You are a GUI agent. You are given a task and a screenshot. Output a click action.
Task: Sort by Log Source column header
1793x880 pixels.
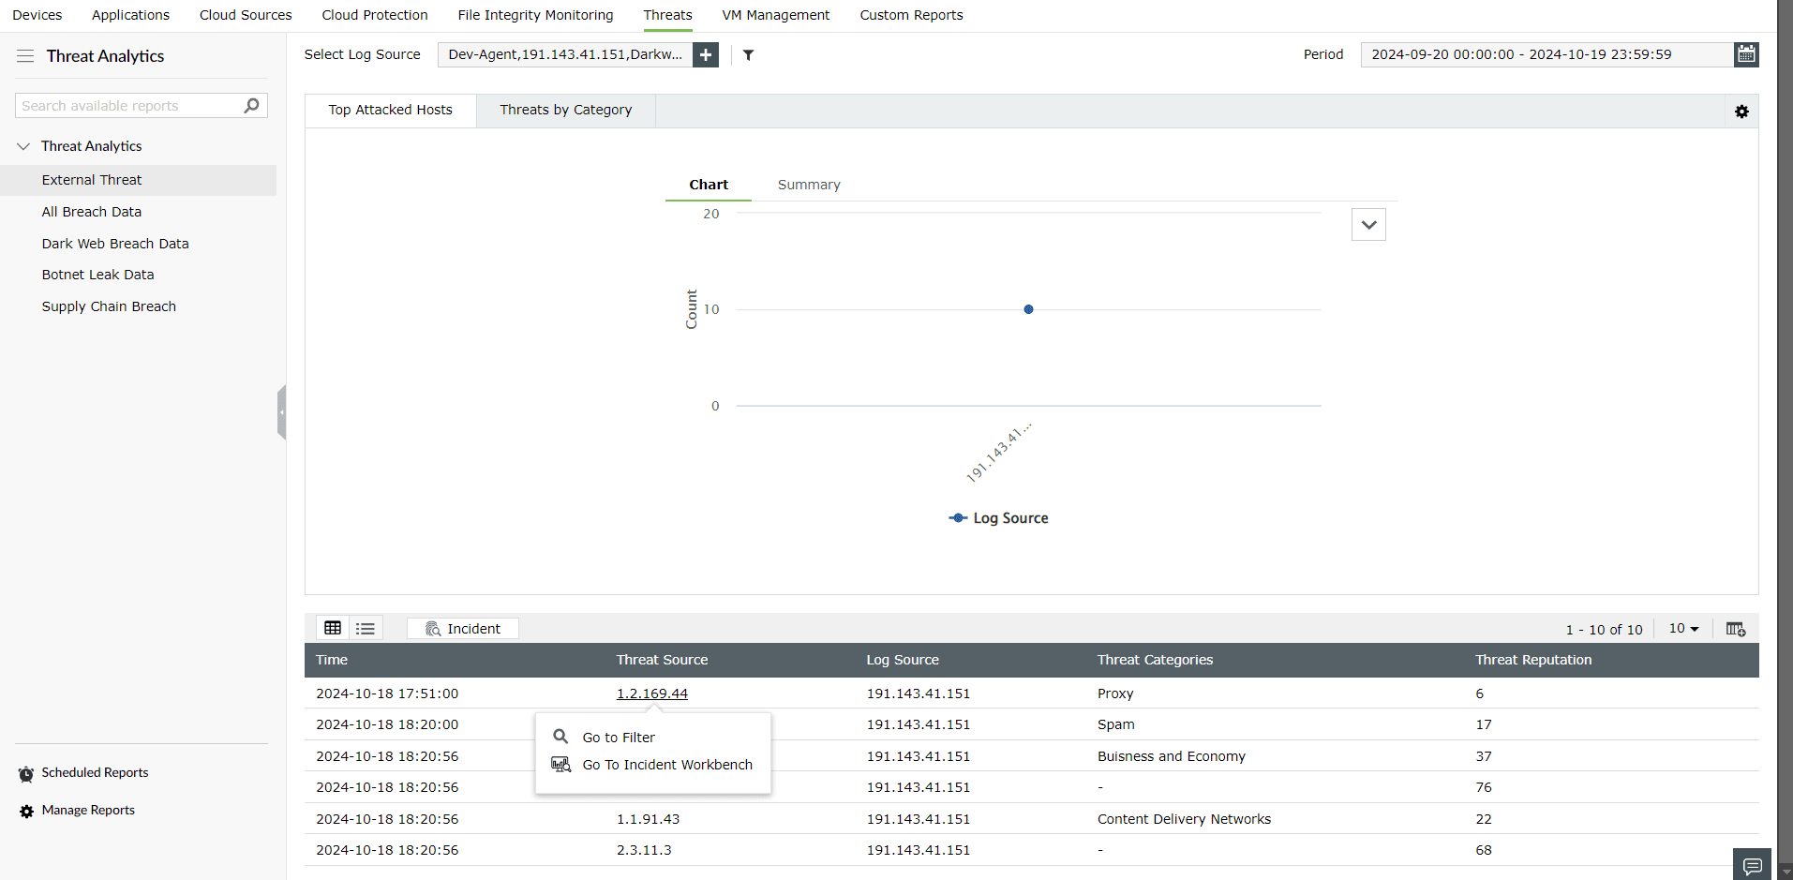(x=903, y=660)
